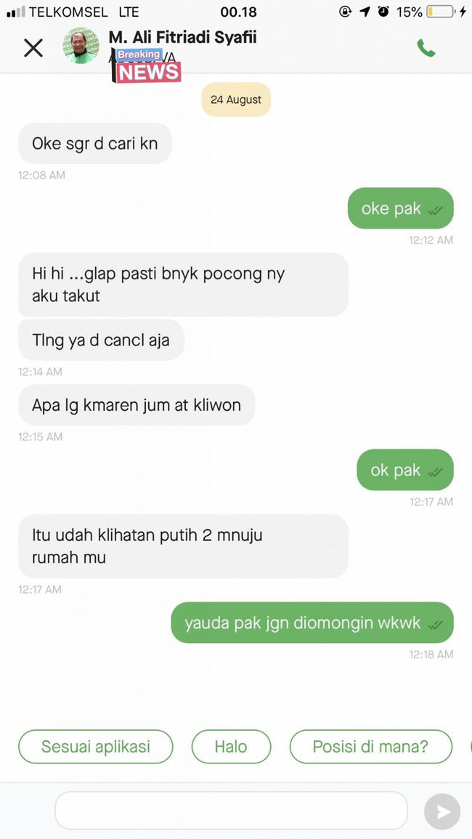Tap the driver's profile photo
472x839 pixels.
[81, 46]
